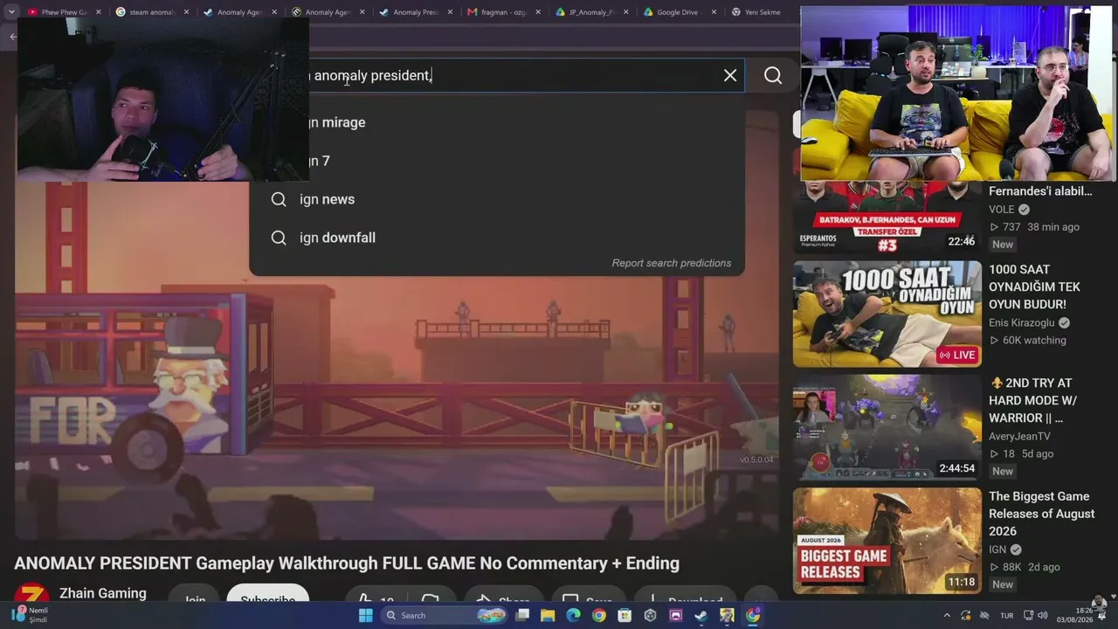Open Google Chrome from the taskbar
This screenshot has width=1118, height=629.
click(598, 615)
